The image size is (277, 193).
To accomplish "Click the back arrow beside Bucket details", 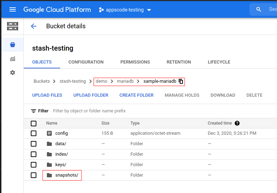I will click(34, 26).
